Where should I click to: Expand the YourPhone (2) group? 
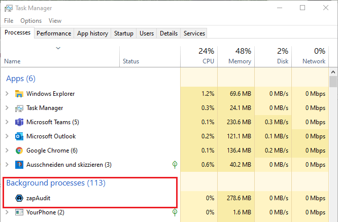click(7, 212)
